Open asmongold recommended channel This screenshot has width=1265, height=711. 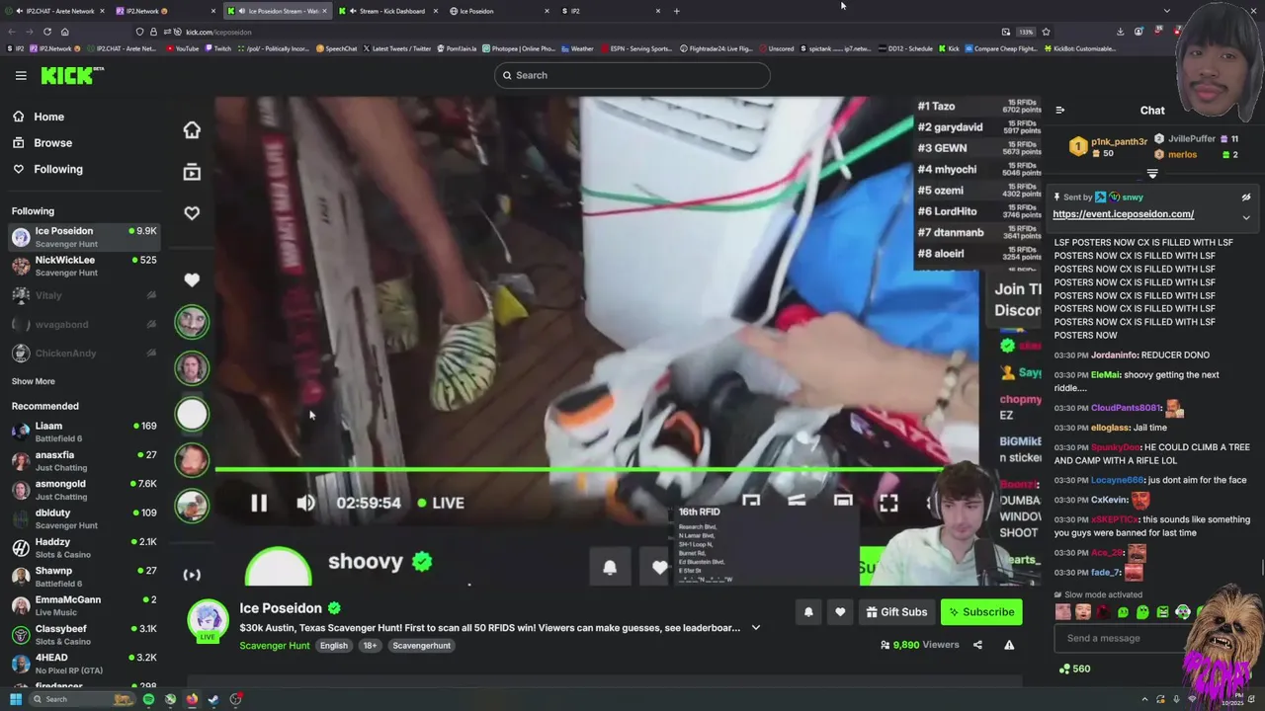click(x=84, y=490)
